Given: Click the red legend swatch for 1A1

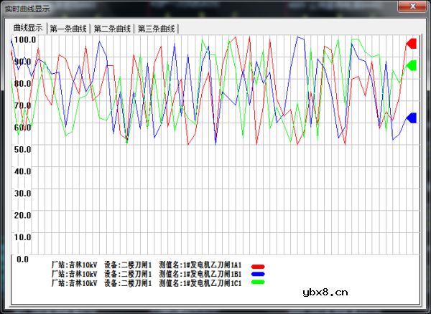Looking at the screenshot, I should tap(258, 266).
